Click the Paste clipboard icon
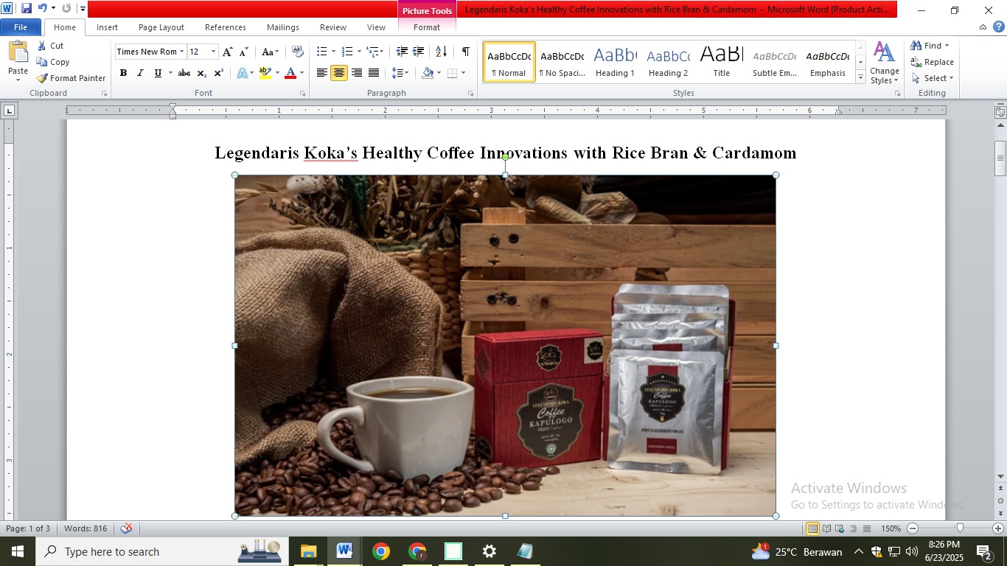1007x566 pixels. coord(18,52)
